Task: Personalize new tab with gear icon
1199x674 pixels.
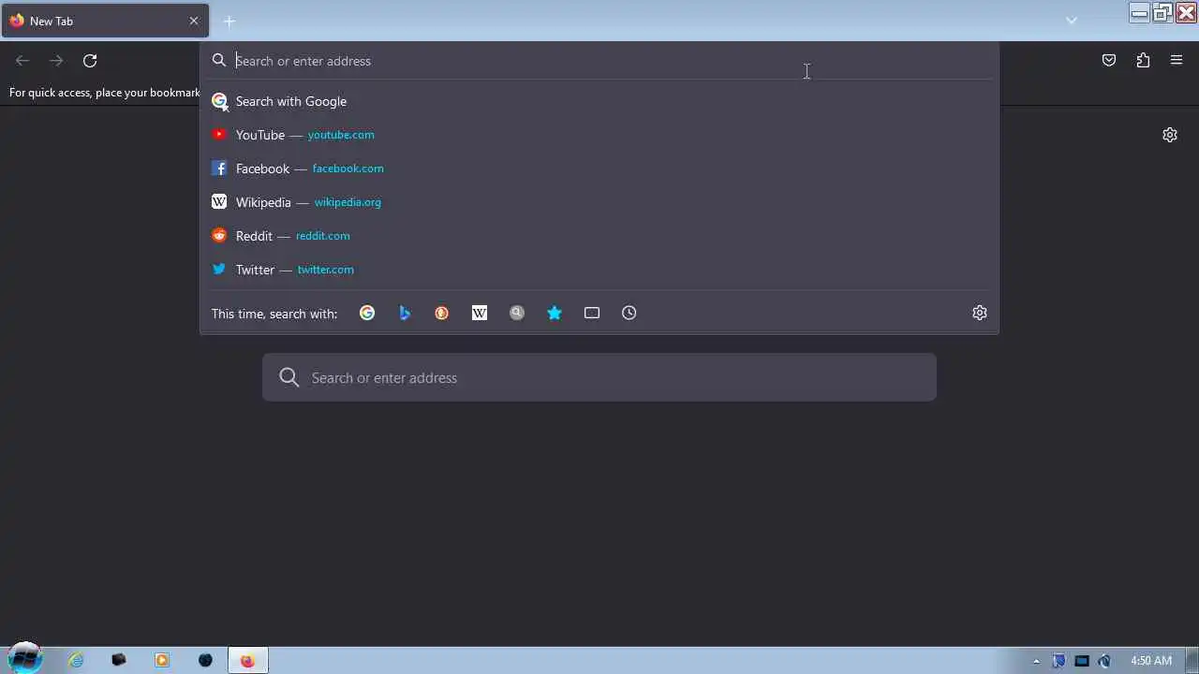Action: point(1170,135)
